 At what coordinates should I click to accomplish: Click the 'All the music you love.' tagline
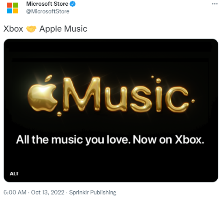tap(73, 140)
